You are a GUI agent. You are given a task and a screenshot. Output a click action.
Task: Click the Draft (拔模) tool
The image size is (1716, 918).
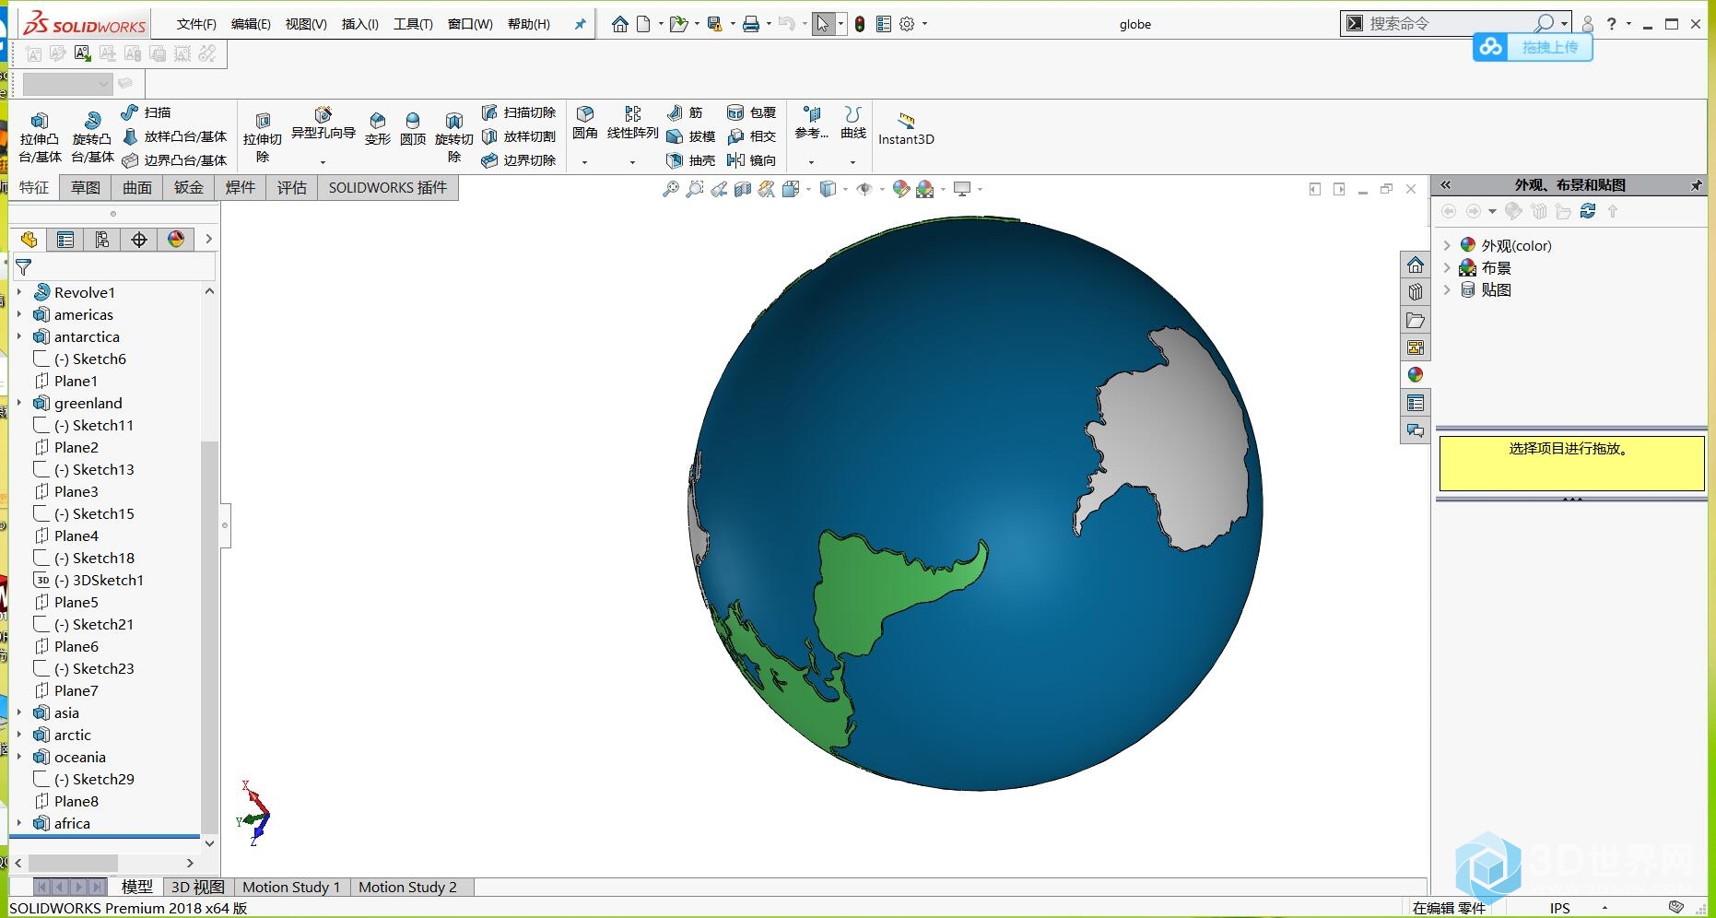tap(690, 136)
